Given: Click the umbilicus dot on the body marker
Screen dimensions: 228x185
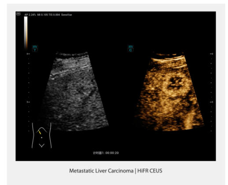Looking at the screenshot, I should pos(42,138).
